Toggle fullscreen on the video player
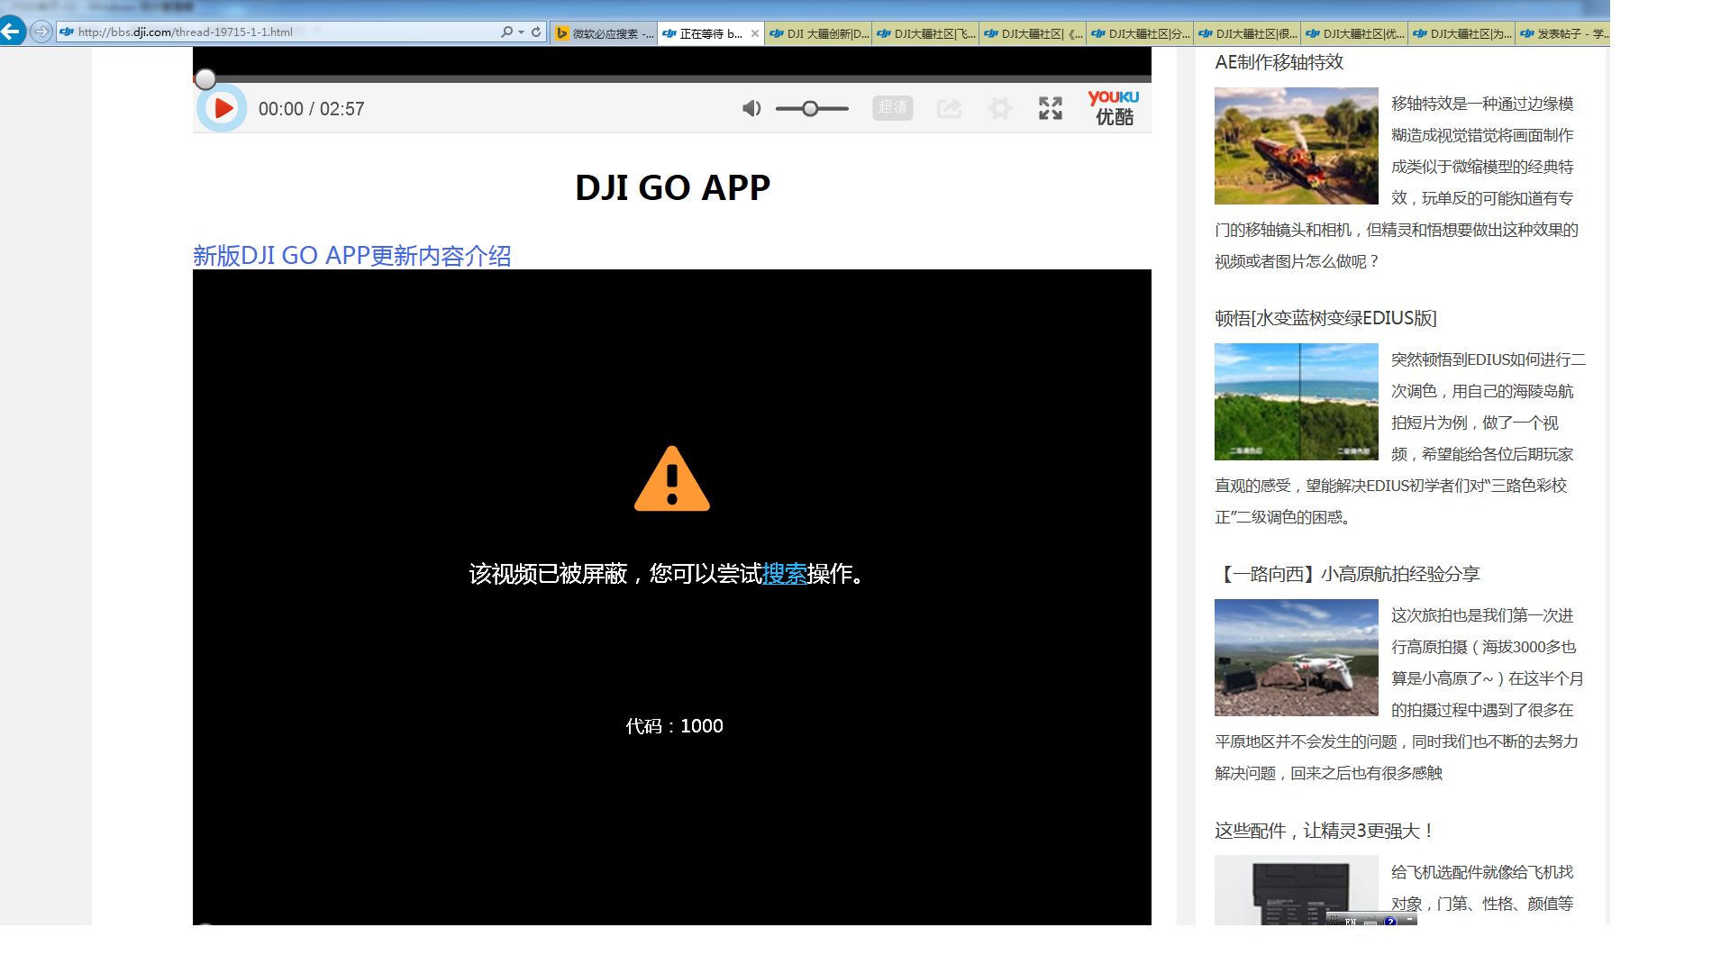Viewport: 1730px width, 973px height. (1050, 108)
